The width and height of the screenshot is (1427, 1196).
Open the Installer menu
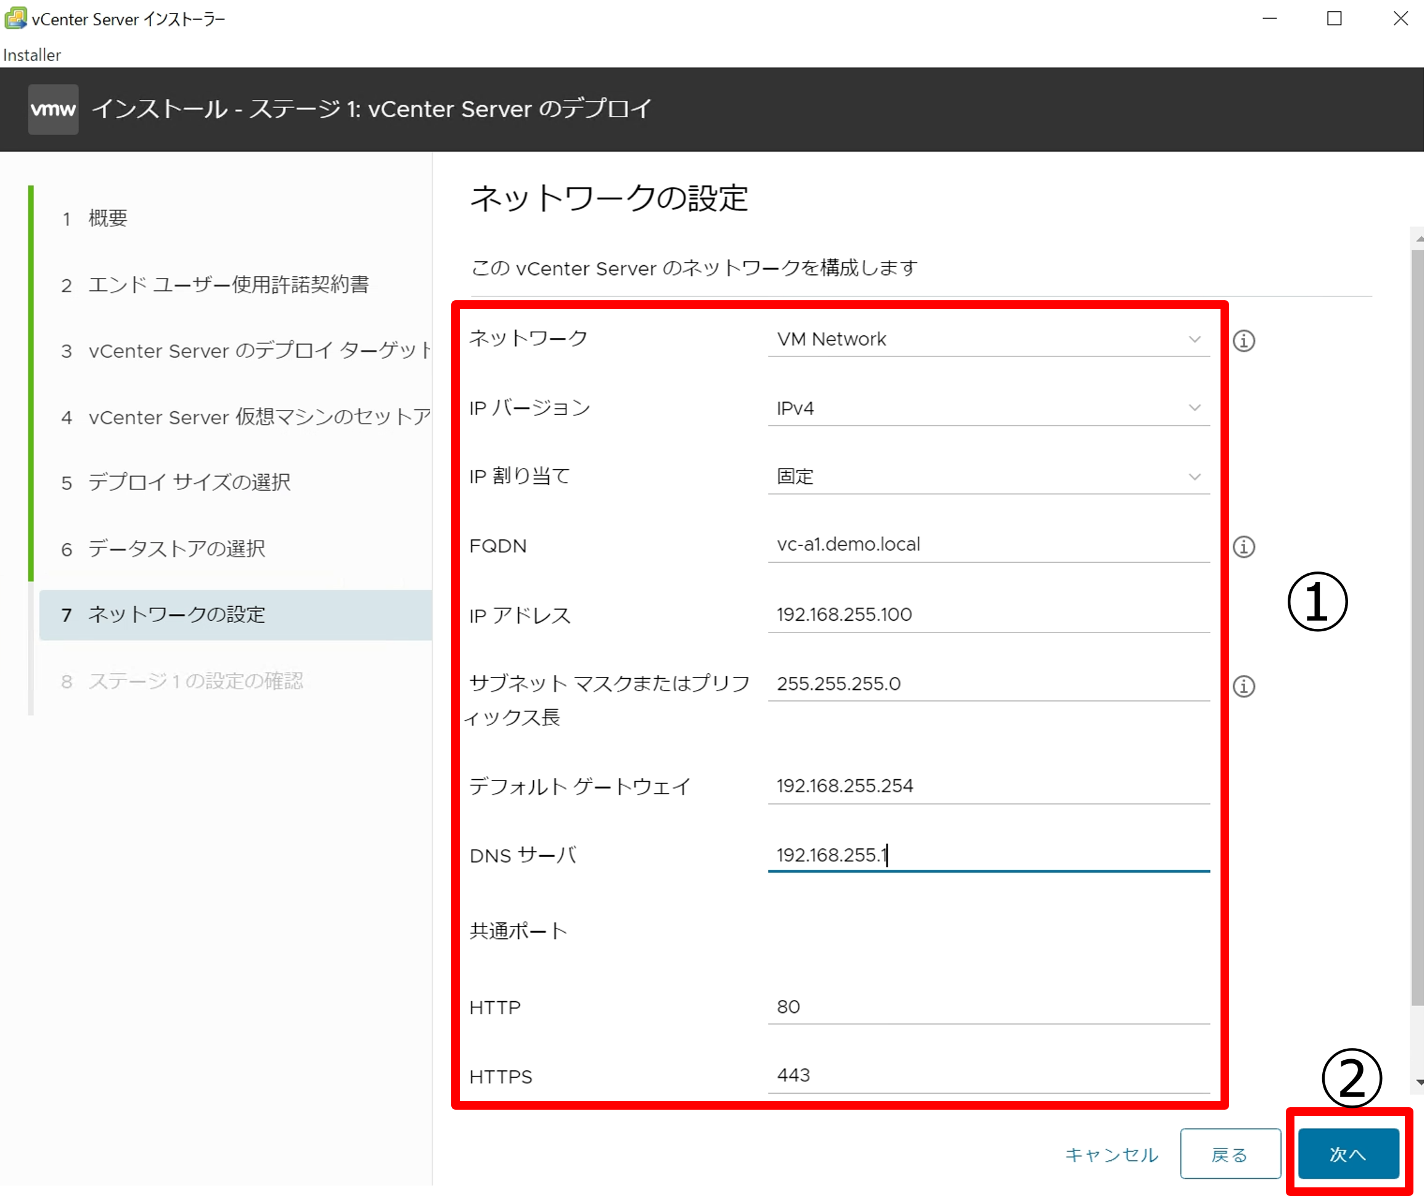32,55
